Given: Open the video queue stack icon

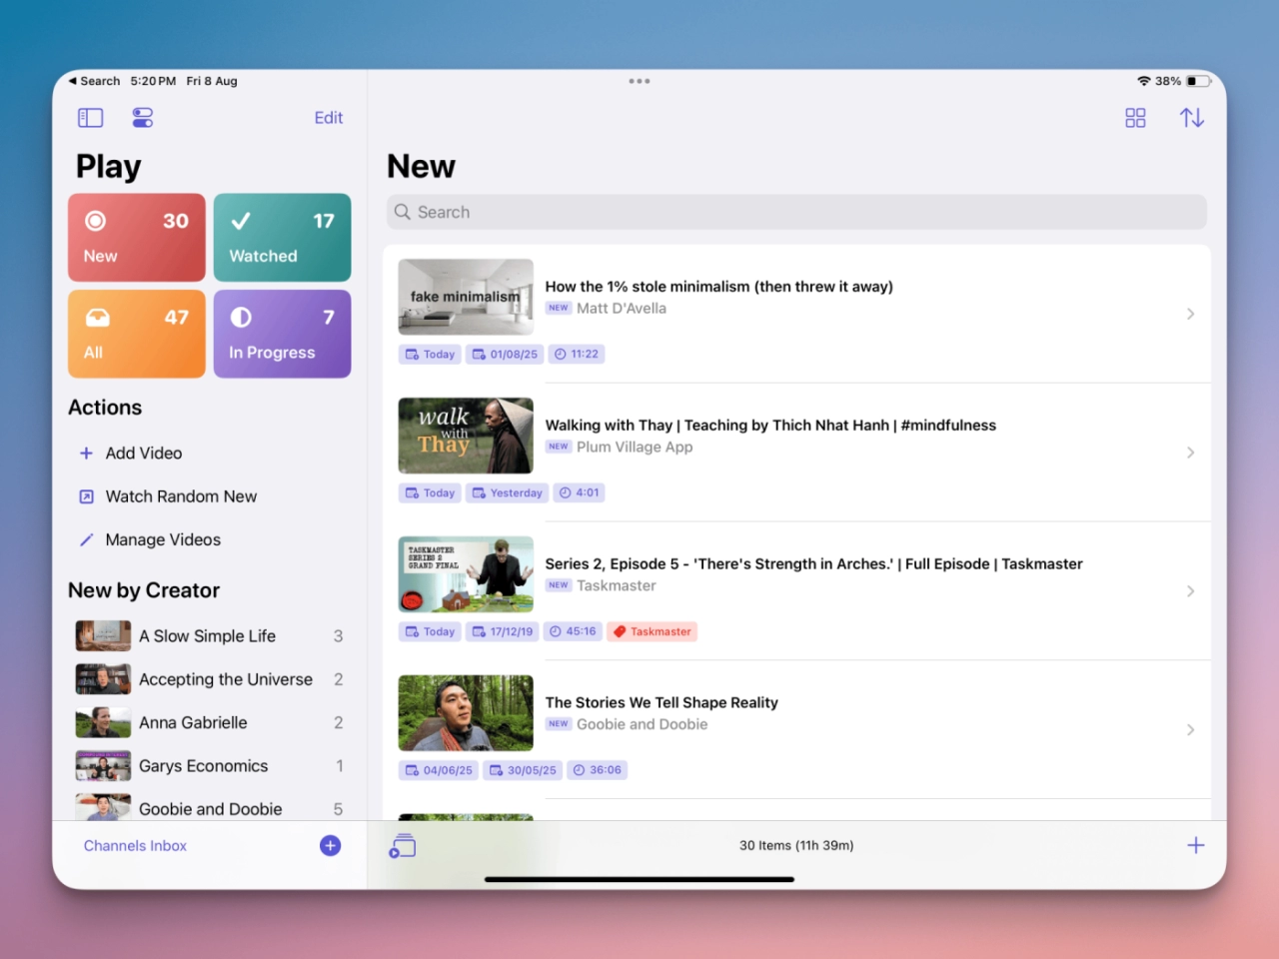Looking at the screenshot, I should coord(403,846).
